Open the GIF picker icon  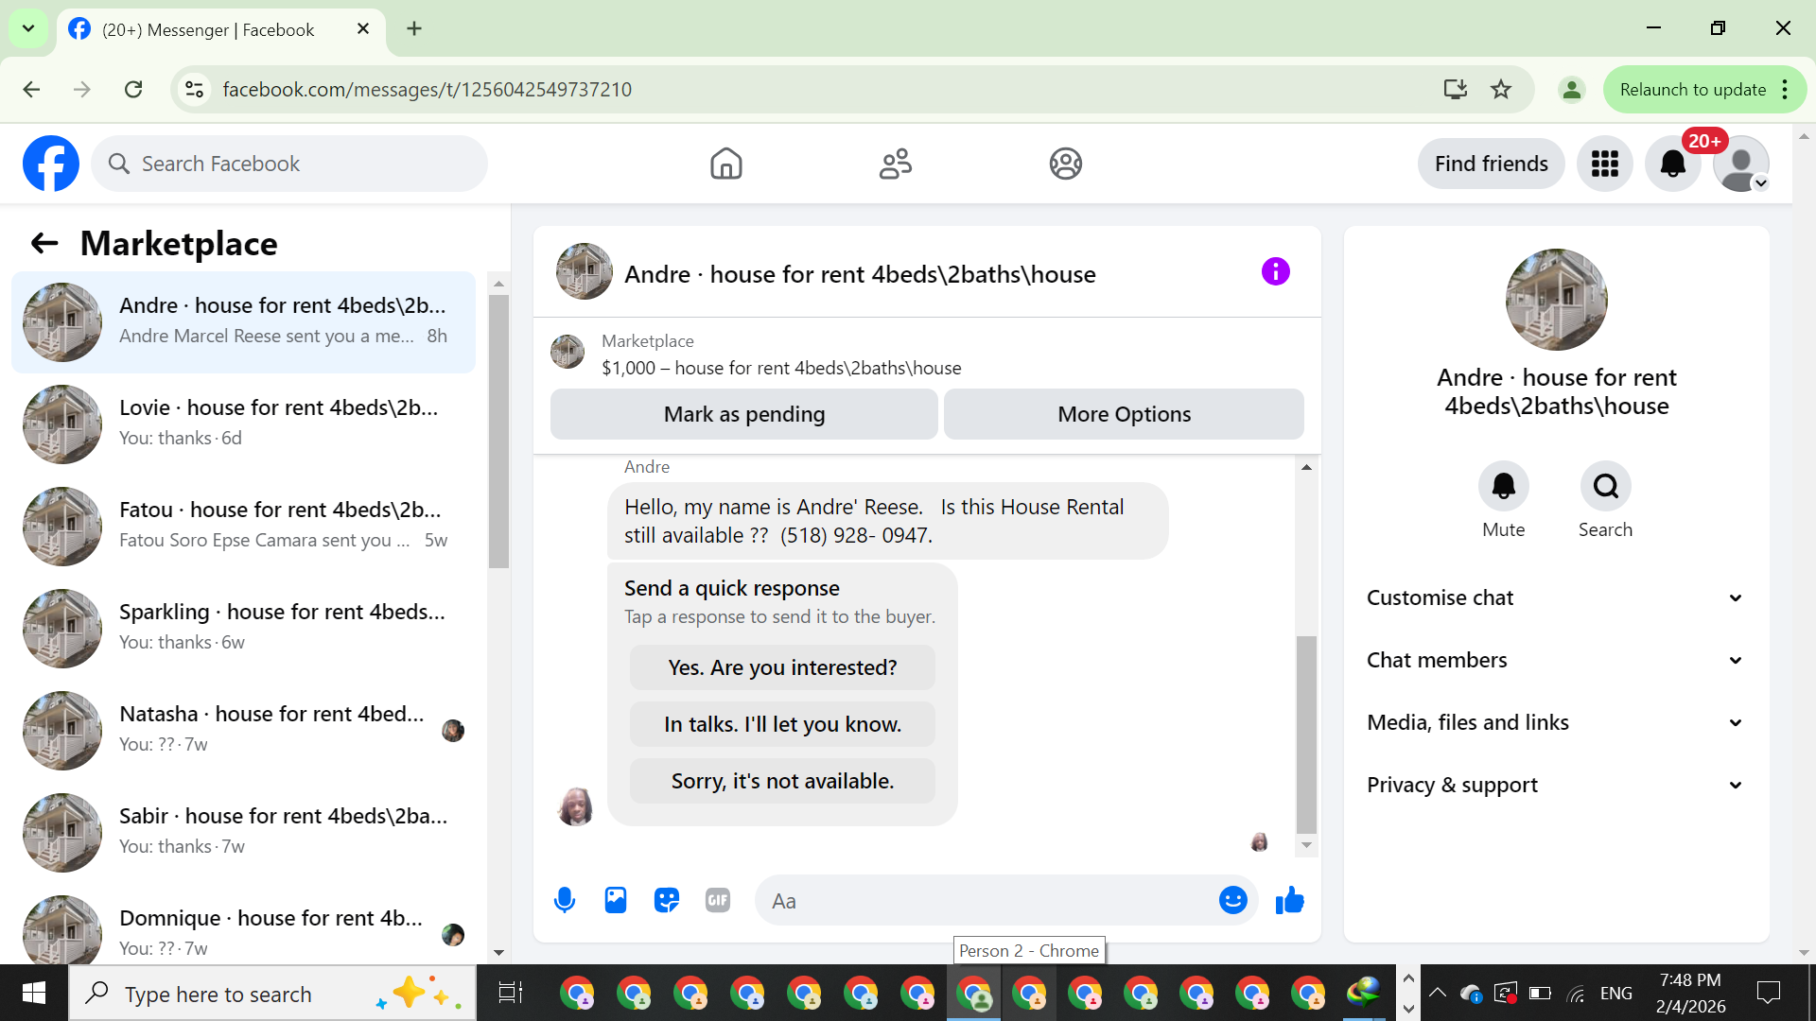[718, 900]
